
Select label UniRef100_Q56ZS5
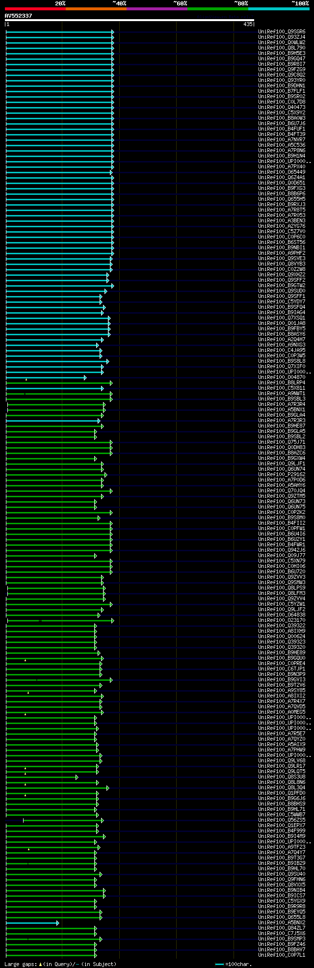tap(282, 820)
